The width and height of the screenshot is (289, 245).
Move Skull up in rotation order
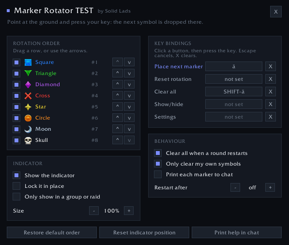[118, 140]
